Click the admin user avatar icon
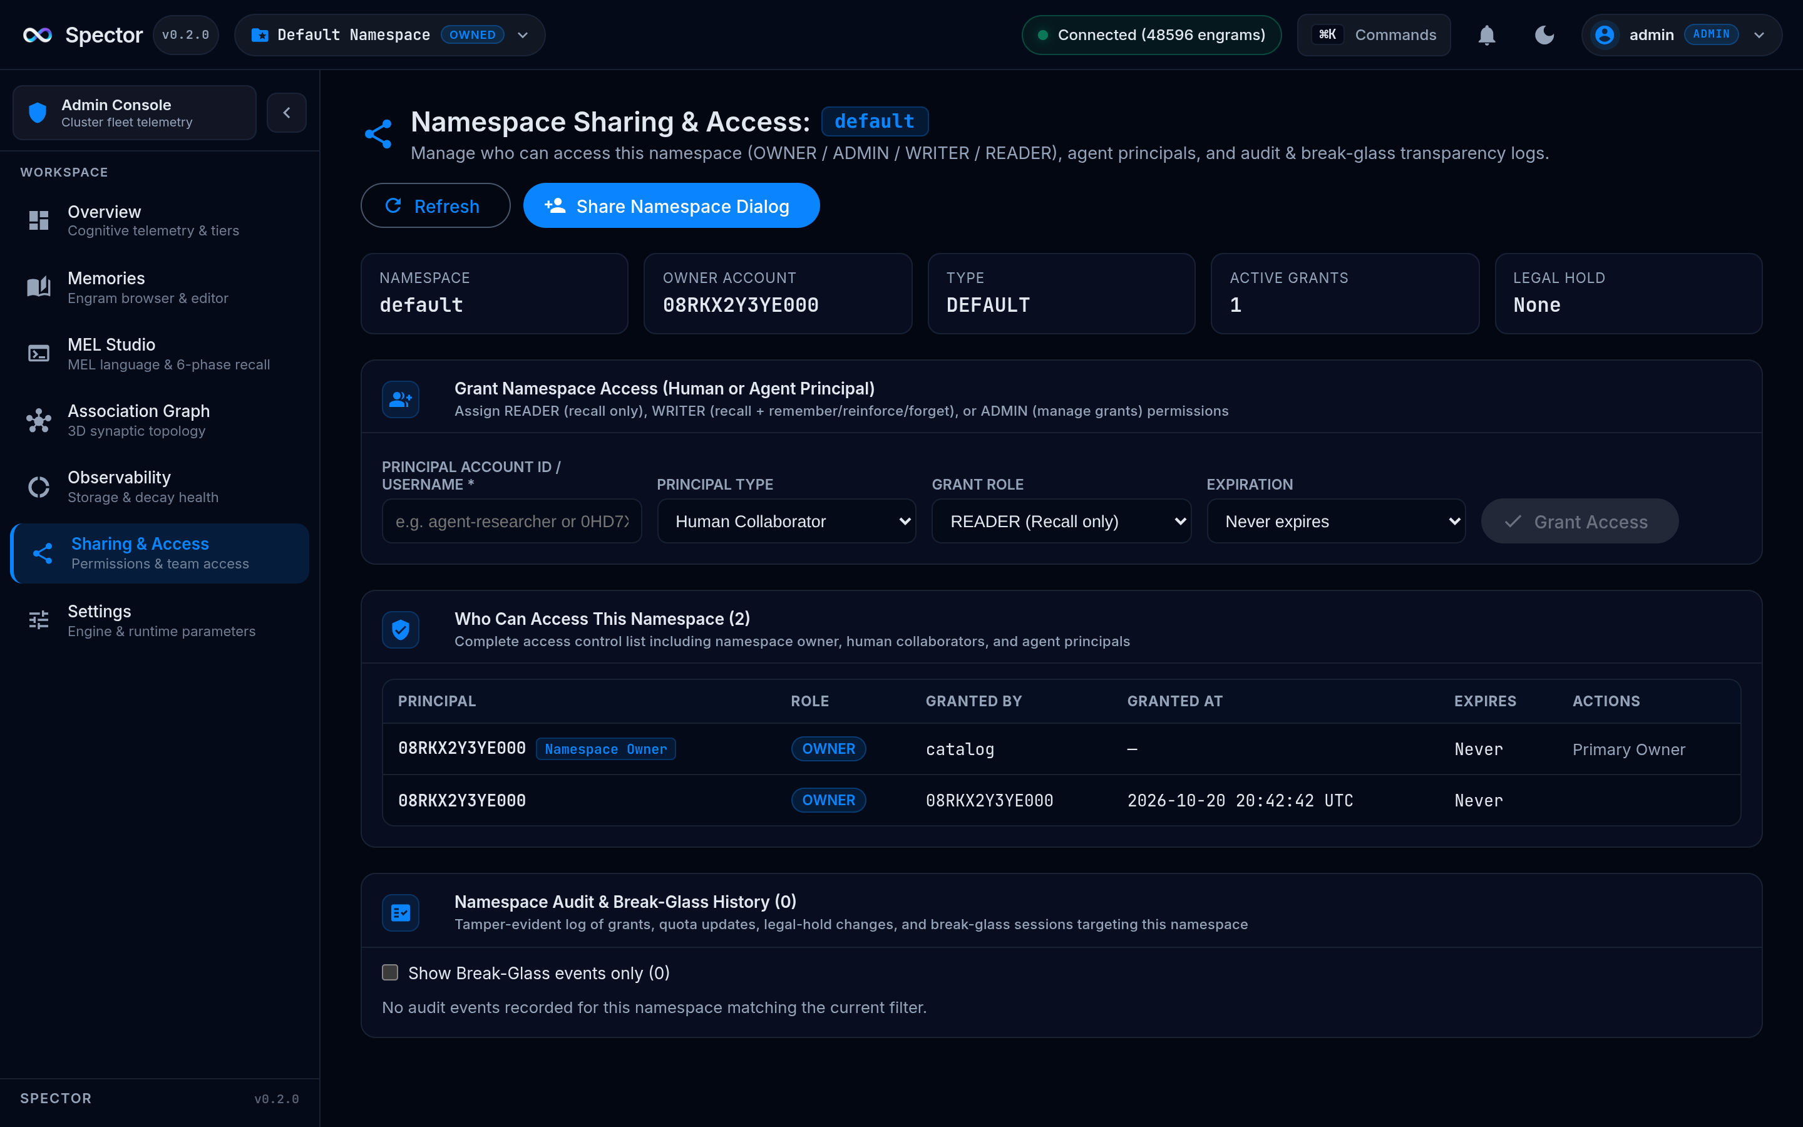1803x1127 pixels. 1604,35
